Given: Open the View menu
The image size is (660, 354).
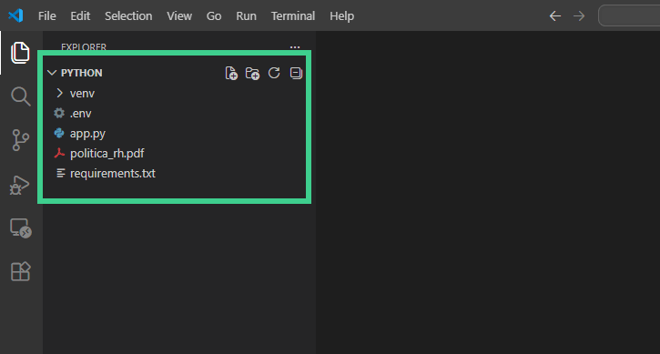Looking at the screenshot, I should point(179,16).
